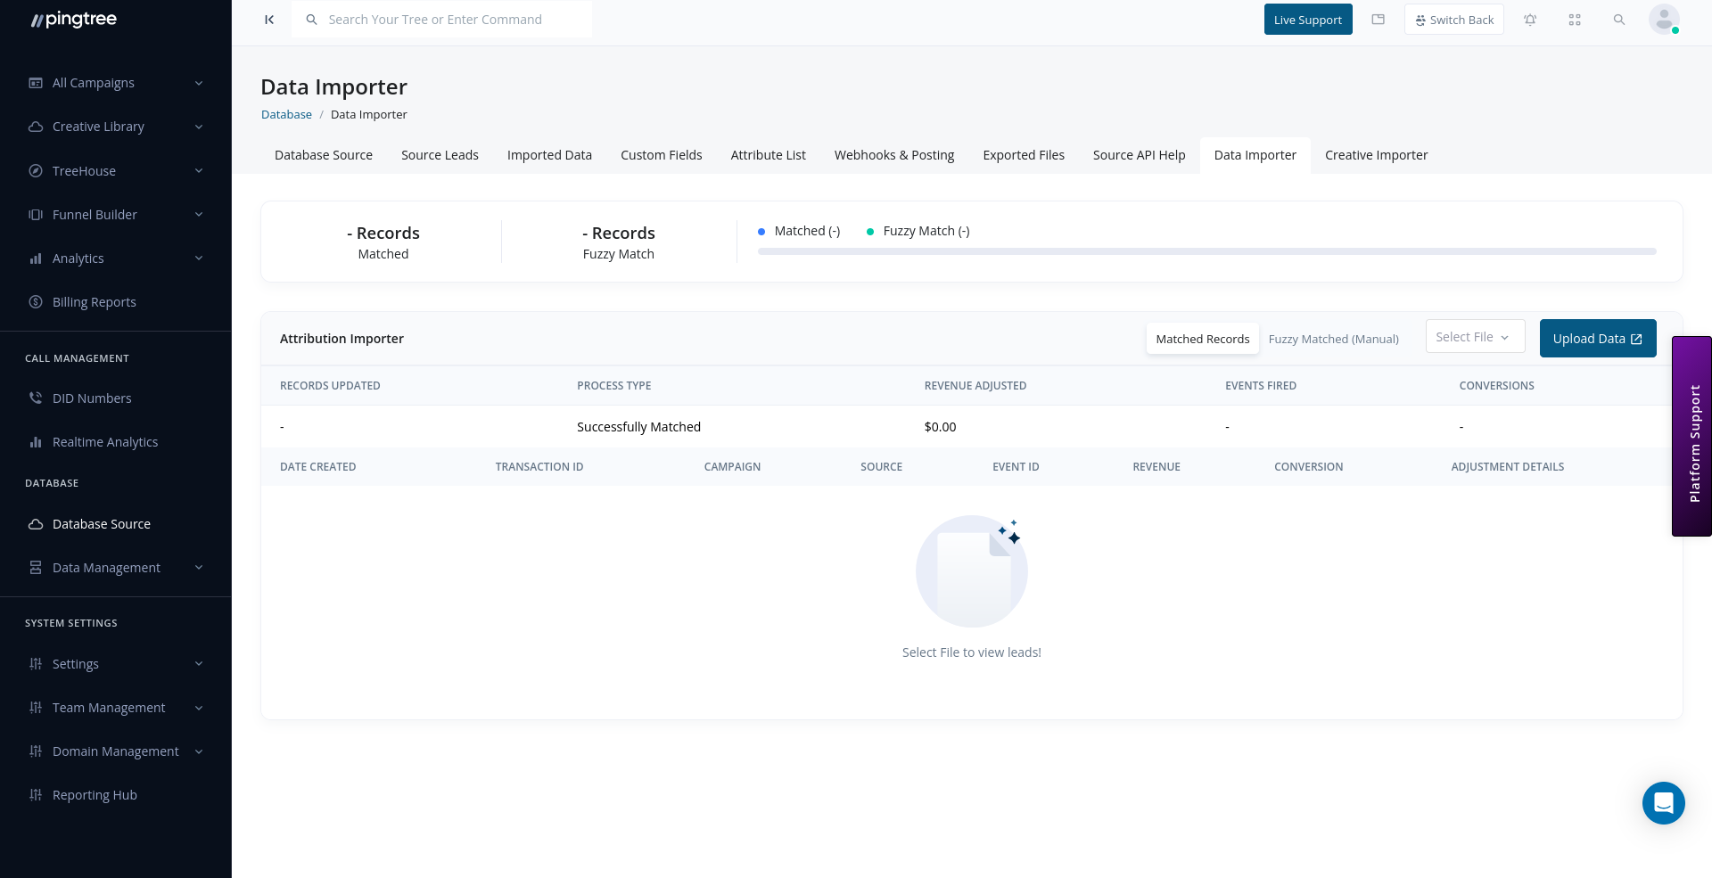Image resolution: width=1712 pixels, height=878 pixels.
Task: Click the search your tree input field
Action: click(x=441, y=19)
